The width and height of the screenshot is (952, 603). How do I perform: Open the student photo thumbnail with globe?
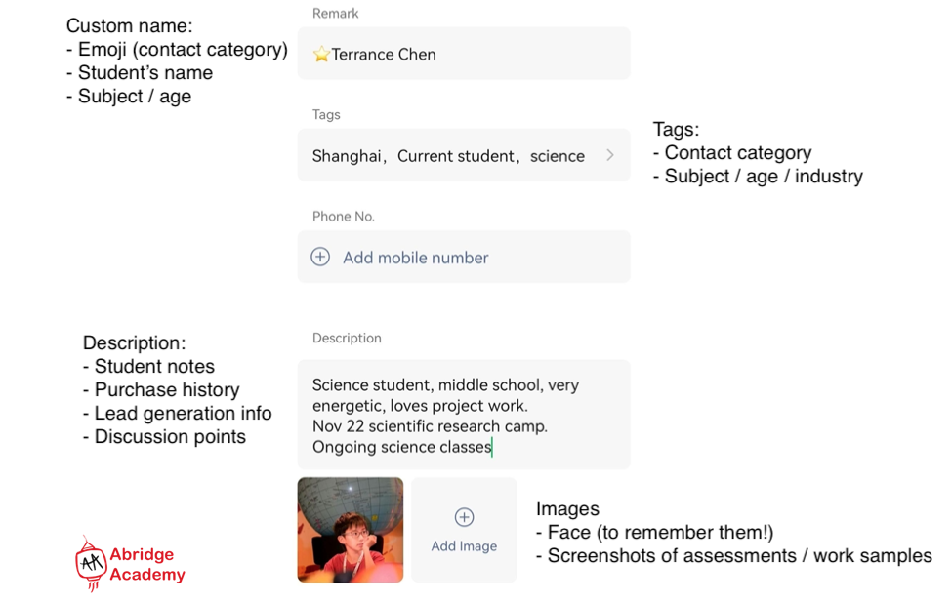(351, 530)
